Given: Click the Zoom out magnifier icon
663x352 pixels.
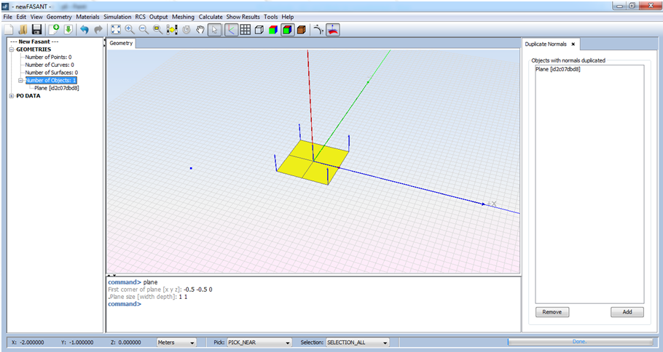Looking at the screenshot, I should [x=144, y=30].
